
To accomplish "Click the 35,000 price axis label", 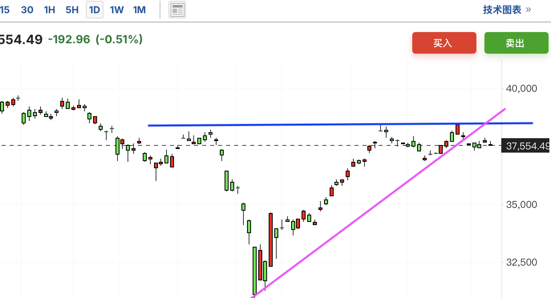I will click(521, 205).
